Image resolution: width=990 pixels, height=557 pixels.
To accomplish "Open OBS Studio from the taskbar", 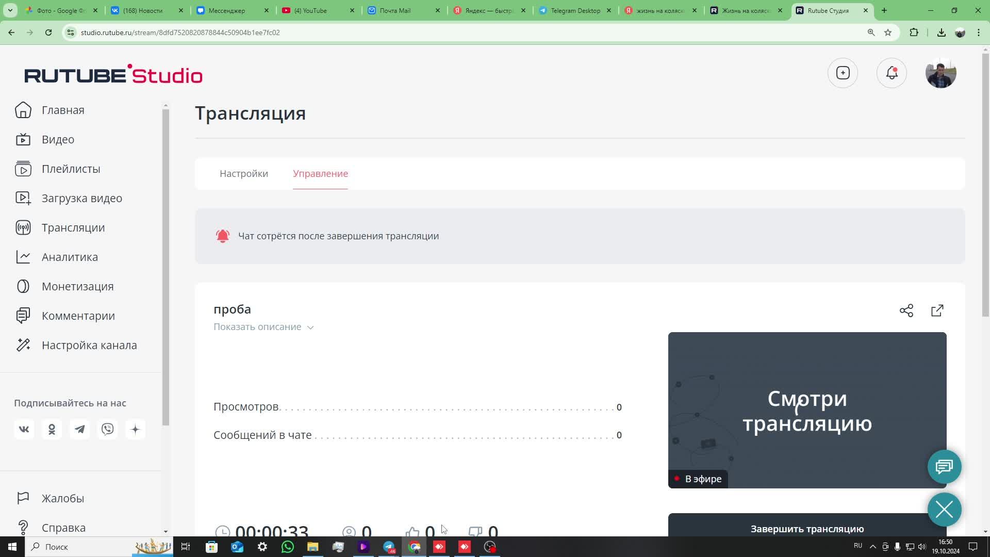I will tap(489, 547).
